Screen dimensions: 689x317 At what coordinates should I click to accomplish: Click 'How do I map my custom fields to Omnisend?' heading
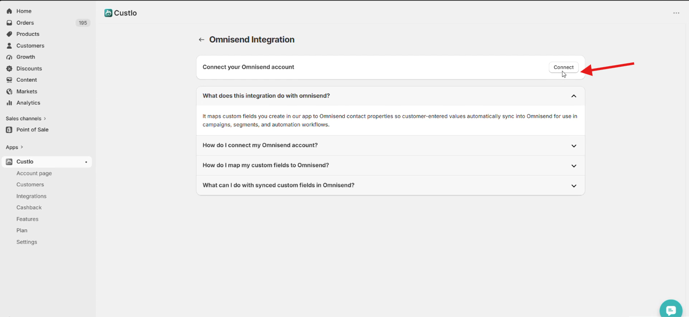click(x=266, y=165)
